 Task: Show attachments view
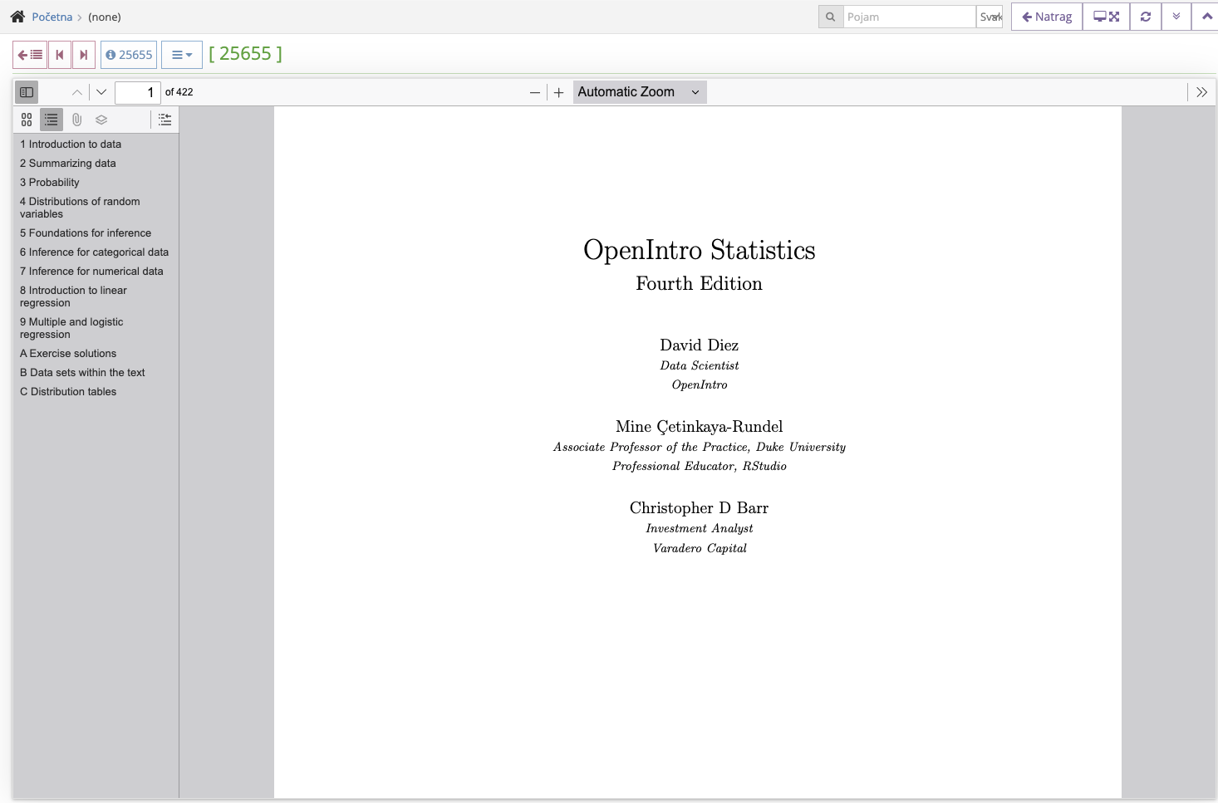pyautogui.click(x=76, y=120)
